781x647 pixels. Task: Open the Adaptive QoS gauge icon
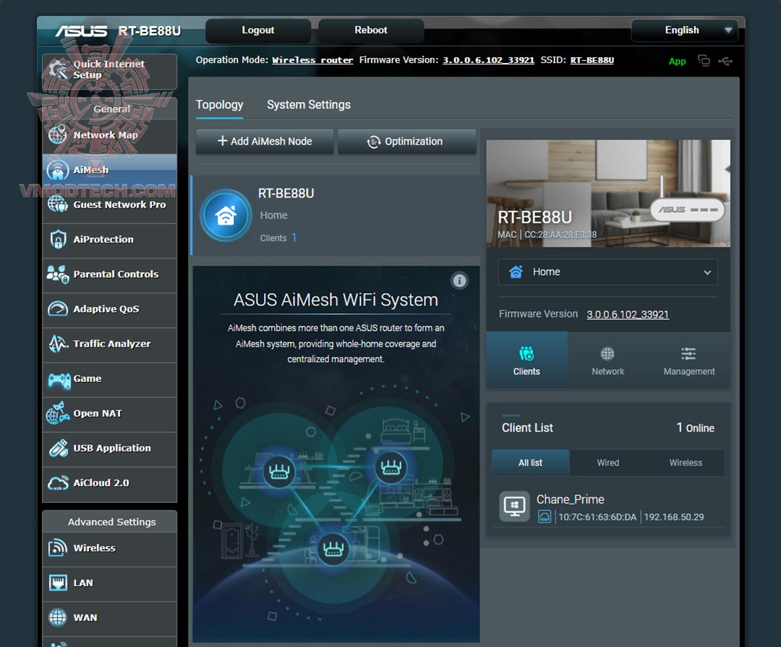tap(58, 309)
